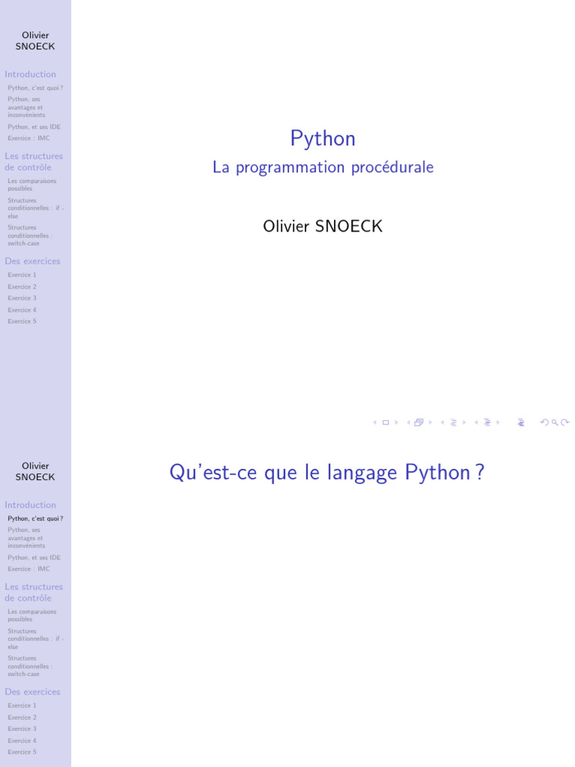Select Exercice 5 in second slide sidebar
This screenshot has width=575, height=767.
point(22,752)
